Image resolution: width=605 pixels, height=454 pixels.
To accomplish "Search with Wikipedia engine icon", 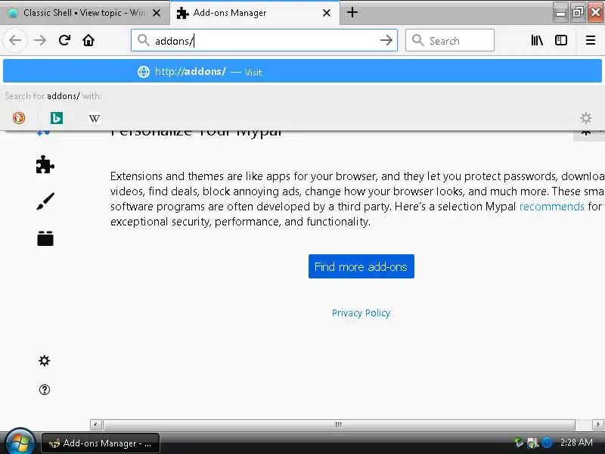I will (94, 118).
